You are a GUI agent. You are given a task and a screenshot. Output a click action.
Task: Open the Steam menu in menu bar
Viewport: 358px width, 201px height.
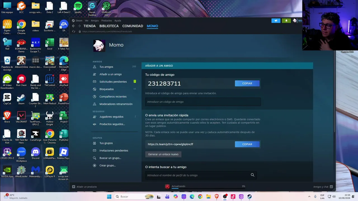pos(77,21)
